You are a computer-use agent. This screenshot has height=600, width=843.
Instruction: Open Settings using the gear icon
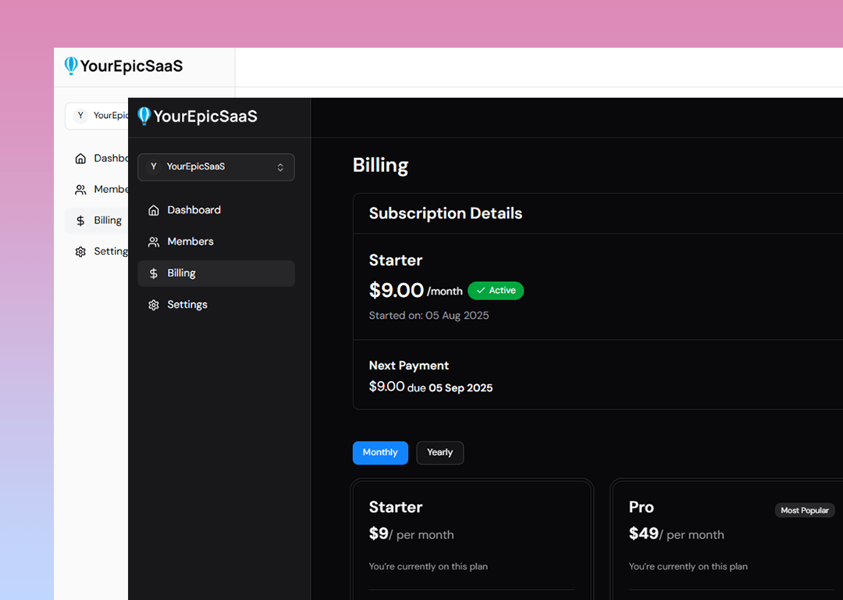click(x=154, y=304)
